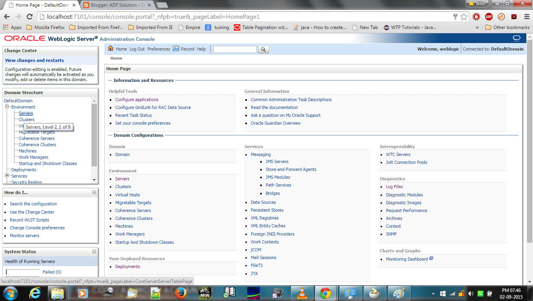
Task: Open the JMS Servers link
Action: click(x=277, y=161)
